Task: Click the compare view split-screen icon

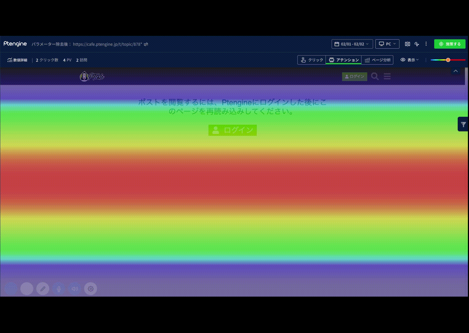Action: pyautogui.click(x=407, y=44)
